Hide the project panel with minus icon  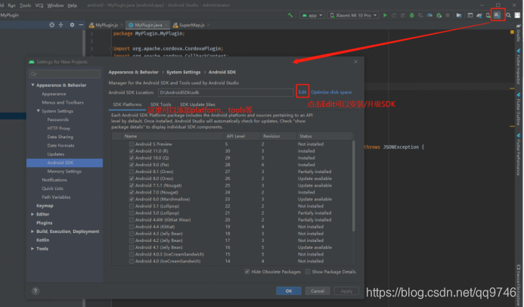(x=81, y=25)
